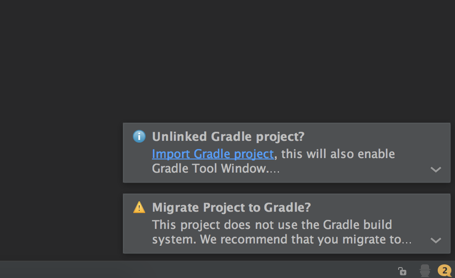Click the Import Gradle project link

[x=213, y=154]
